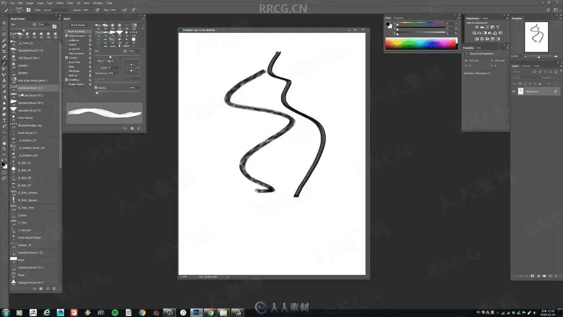Viewport: 563px width, 317px height.
Task: Click the brush Angle input field
Action: click(113, 68)
